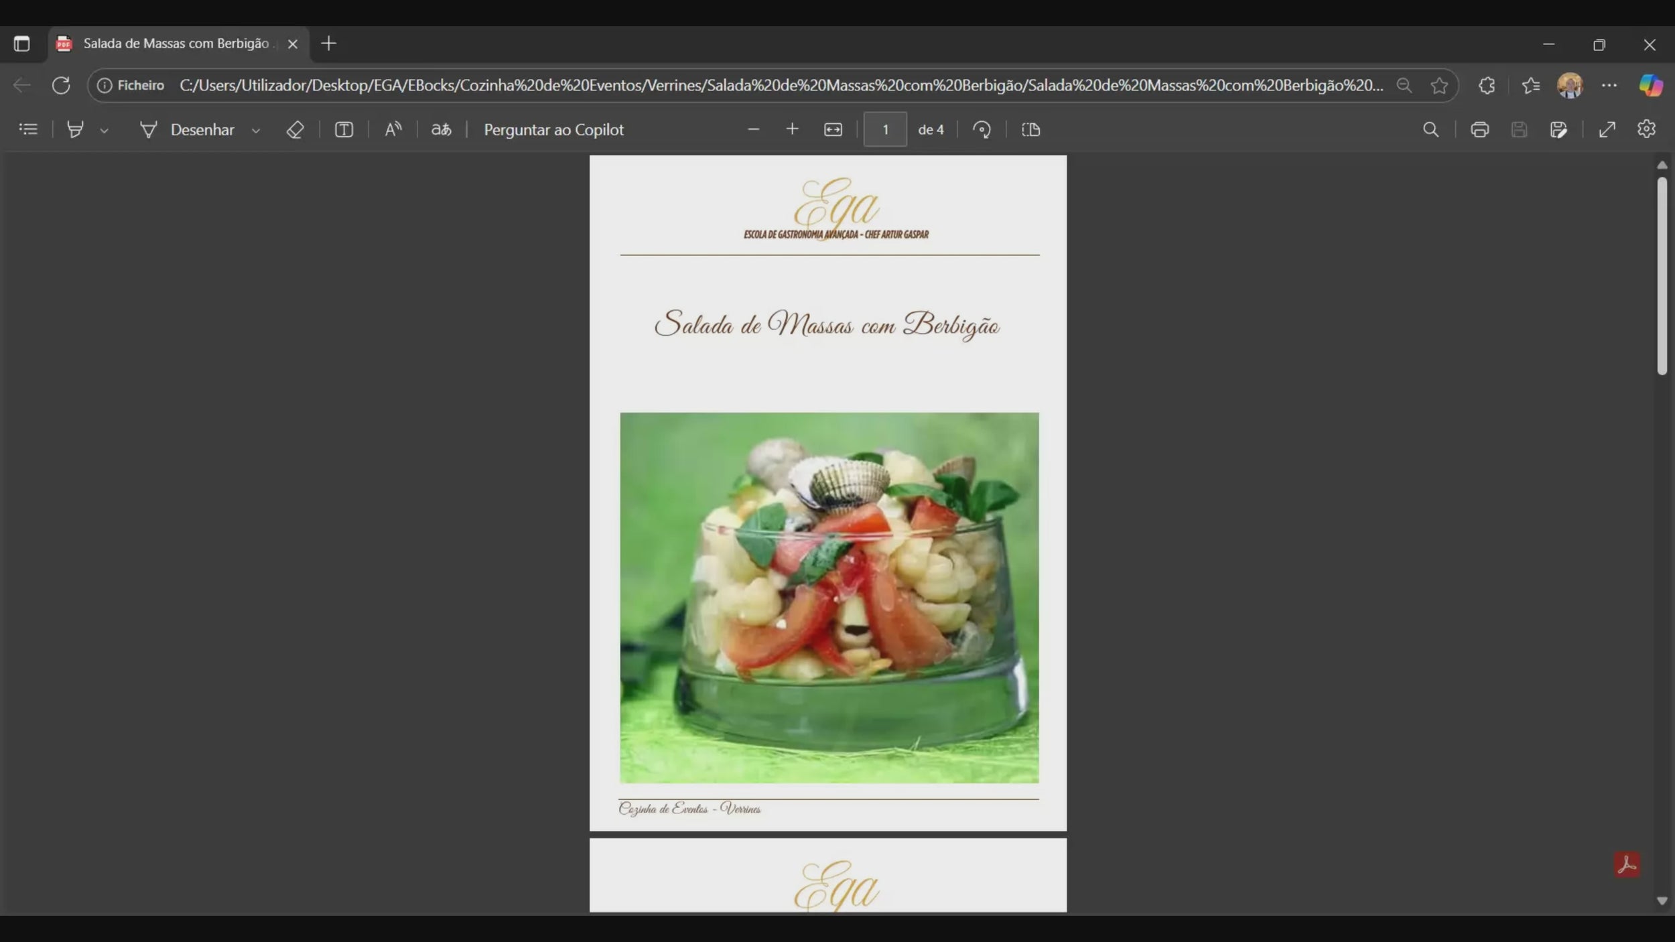Select the eraser tool

click(x=295, y=129)
